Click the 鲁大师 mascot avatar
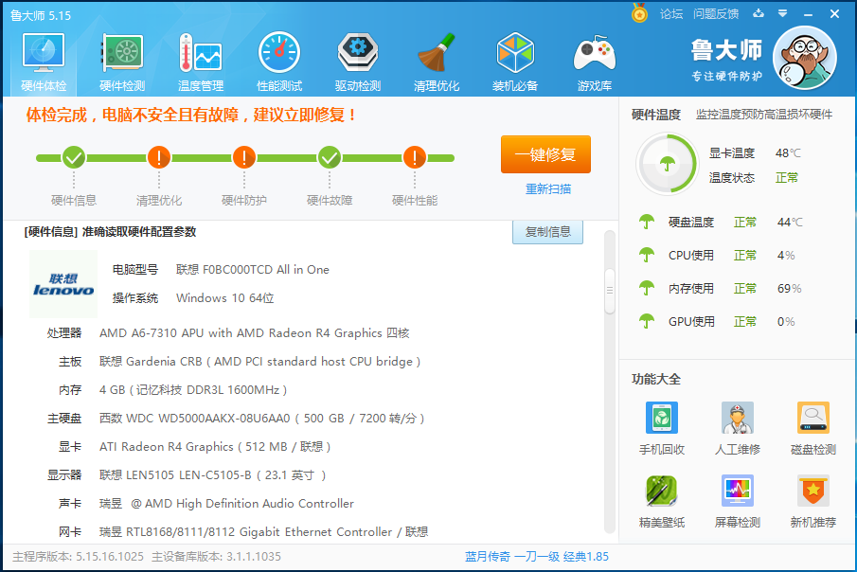The width and height of the screenshot is (857, 572). tap(805, 58)
